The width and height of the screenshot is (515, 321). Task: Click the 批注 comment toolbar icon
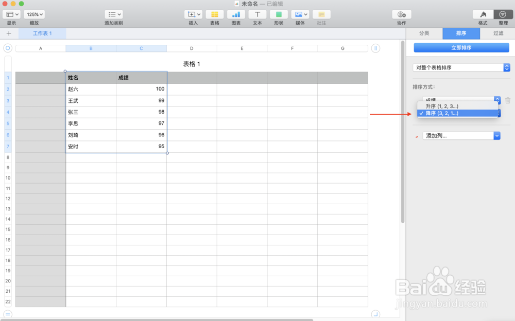point(321,14)
